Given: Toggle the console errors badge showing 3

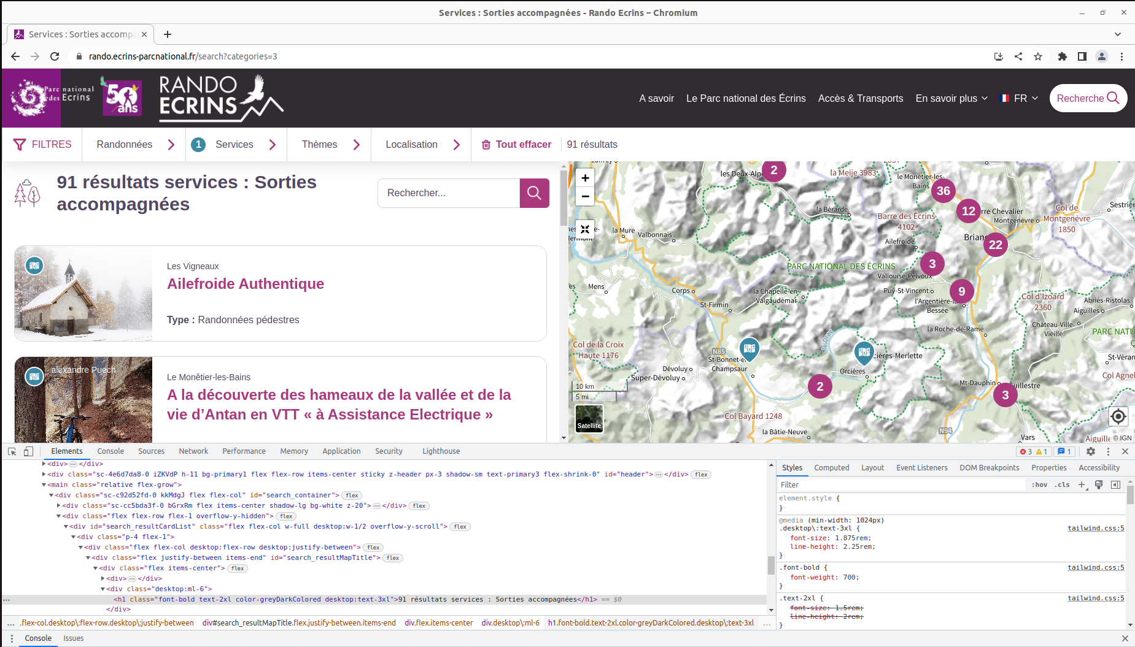Looking at the screenshot, I should pyautogui.click(x=1026, y=451).
